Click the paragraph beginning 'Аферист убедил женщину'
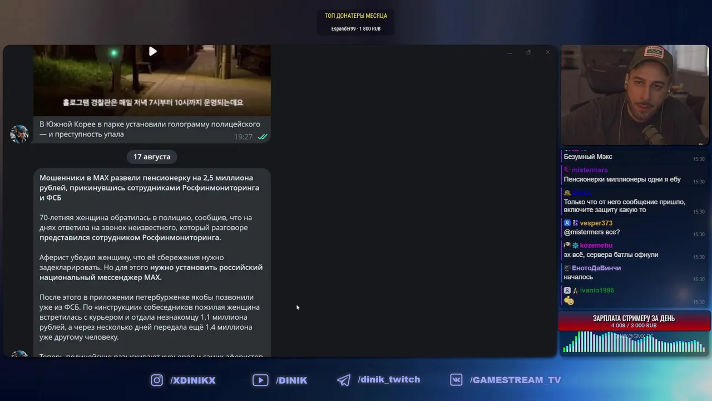Screen dimensions: 712x401 (x=151, y=267)
